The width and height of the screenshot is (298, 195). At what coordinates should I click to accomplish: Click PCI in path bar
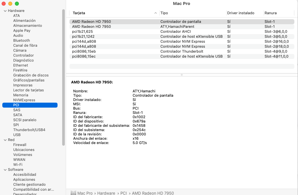point(124,193)
